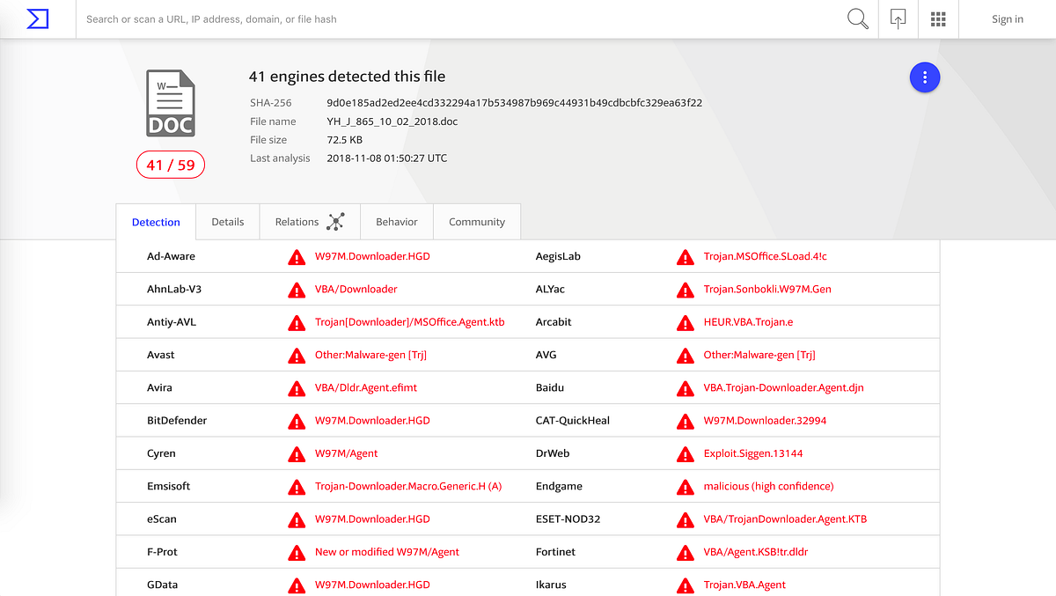Select the Relations tab
The height and width of the screenshot is (596, 1056).
tap(295, 221)
